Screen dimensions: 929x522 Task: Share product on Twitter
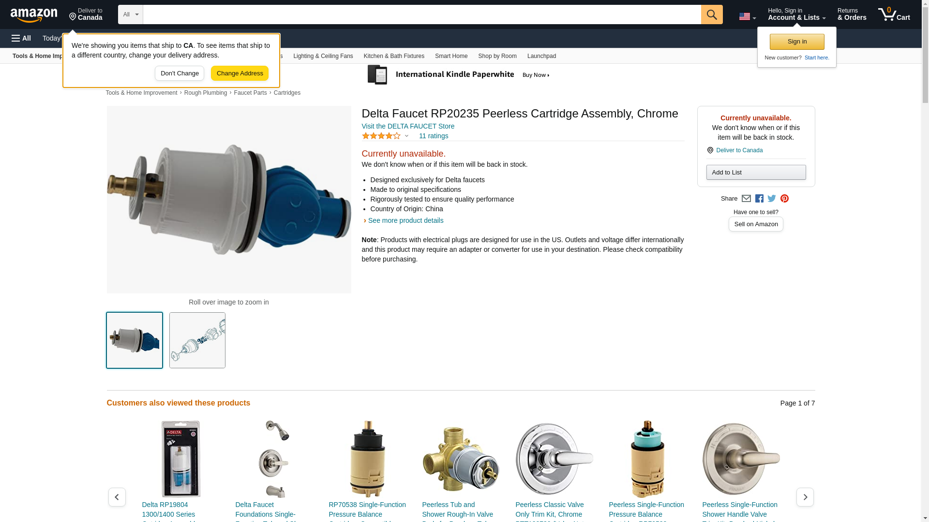coord(772,199)
